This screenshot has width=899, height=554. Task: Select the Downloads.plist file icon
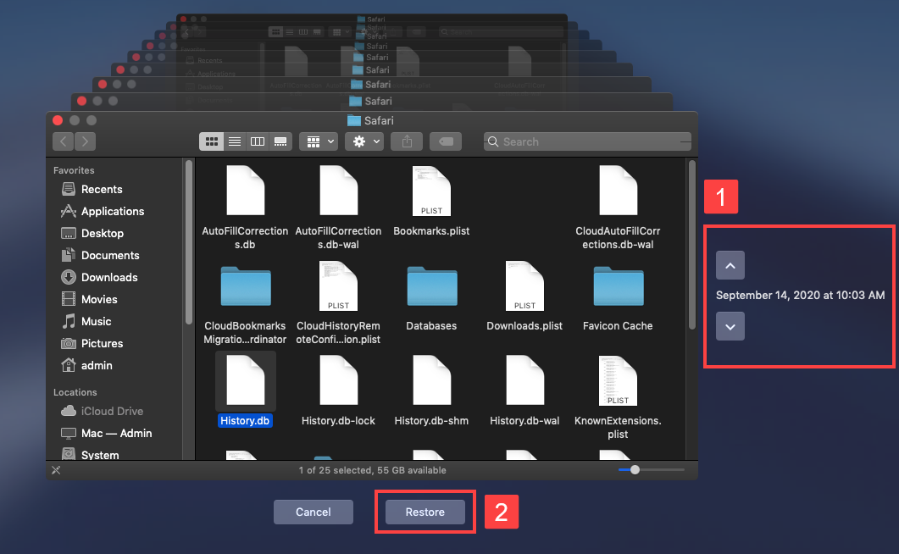pos(524,285)
